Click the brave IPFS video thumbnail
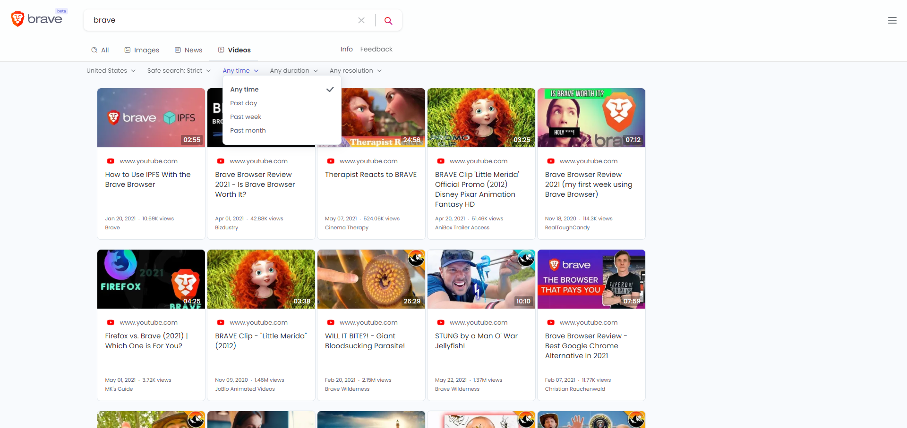 click(151, 117)
